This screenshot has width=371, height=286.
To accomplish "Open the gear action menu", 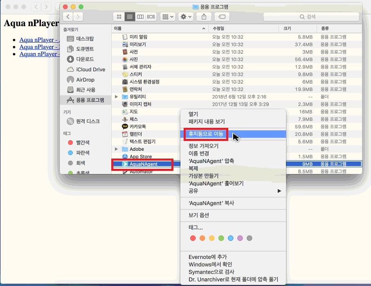I will click(186, 16).
